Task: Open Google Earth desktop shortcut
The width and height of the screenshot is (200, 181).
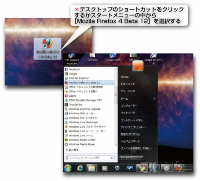Action: click(x=113, y=58)
